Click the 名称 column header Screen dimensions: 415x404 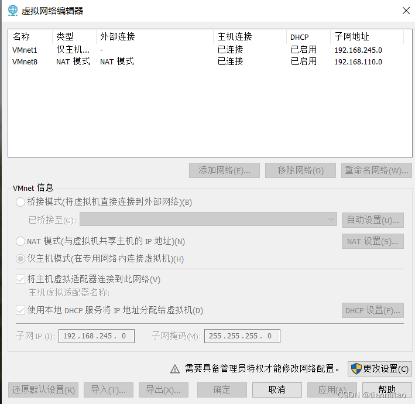tap(29, 37)
